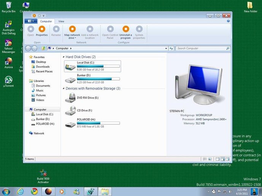The image size is (262, 196).
Task: Click New folder desktop icon
Action: [x=250, y=7]
